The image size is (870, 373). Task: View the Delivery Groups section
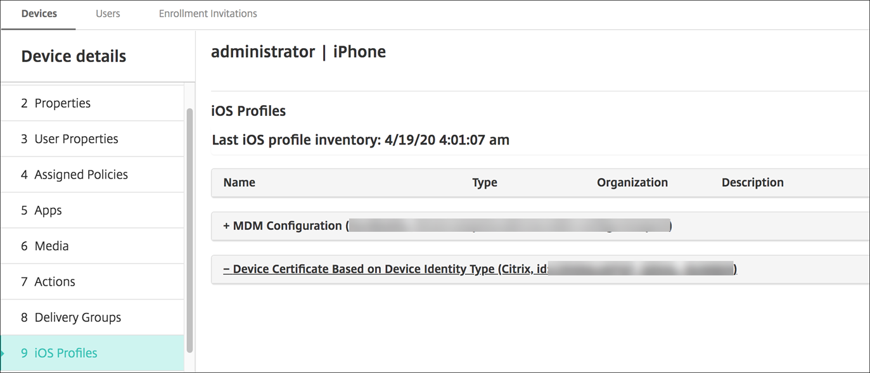coord(77,317)
